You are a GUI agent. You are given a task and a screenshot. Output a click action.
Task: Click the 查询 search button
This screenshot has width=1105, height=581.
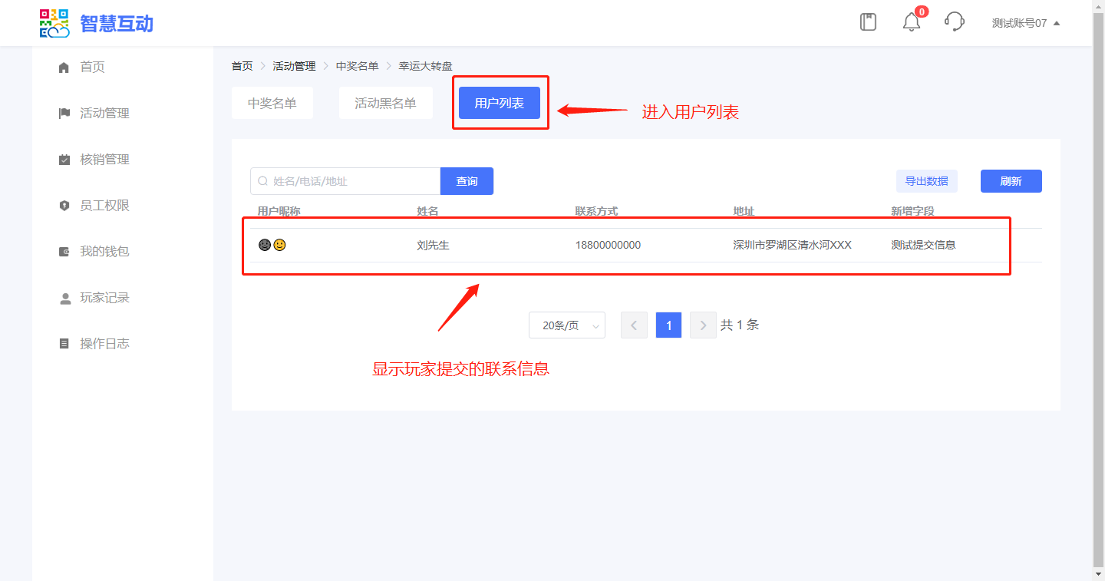[x=467, y=181]
